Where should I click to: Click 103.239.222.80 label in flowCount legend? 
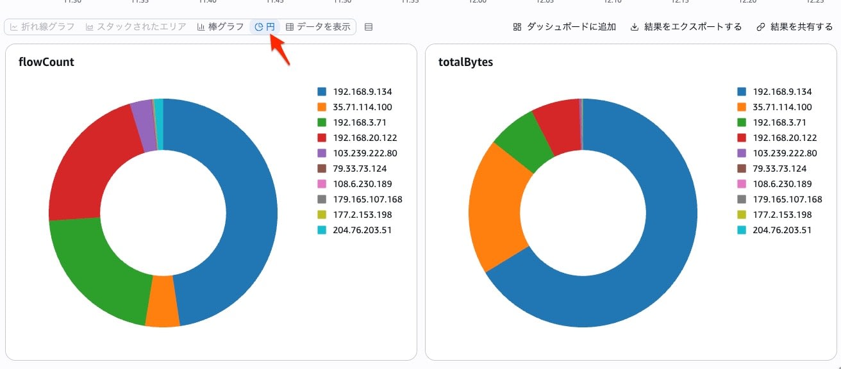coord(365,153)
